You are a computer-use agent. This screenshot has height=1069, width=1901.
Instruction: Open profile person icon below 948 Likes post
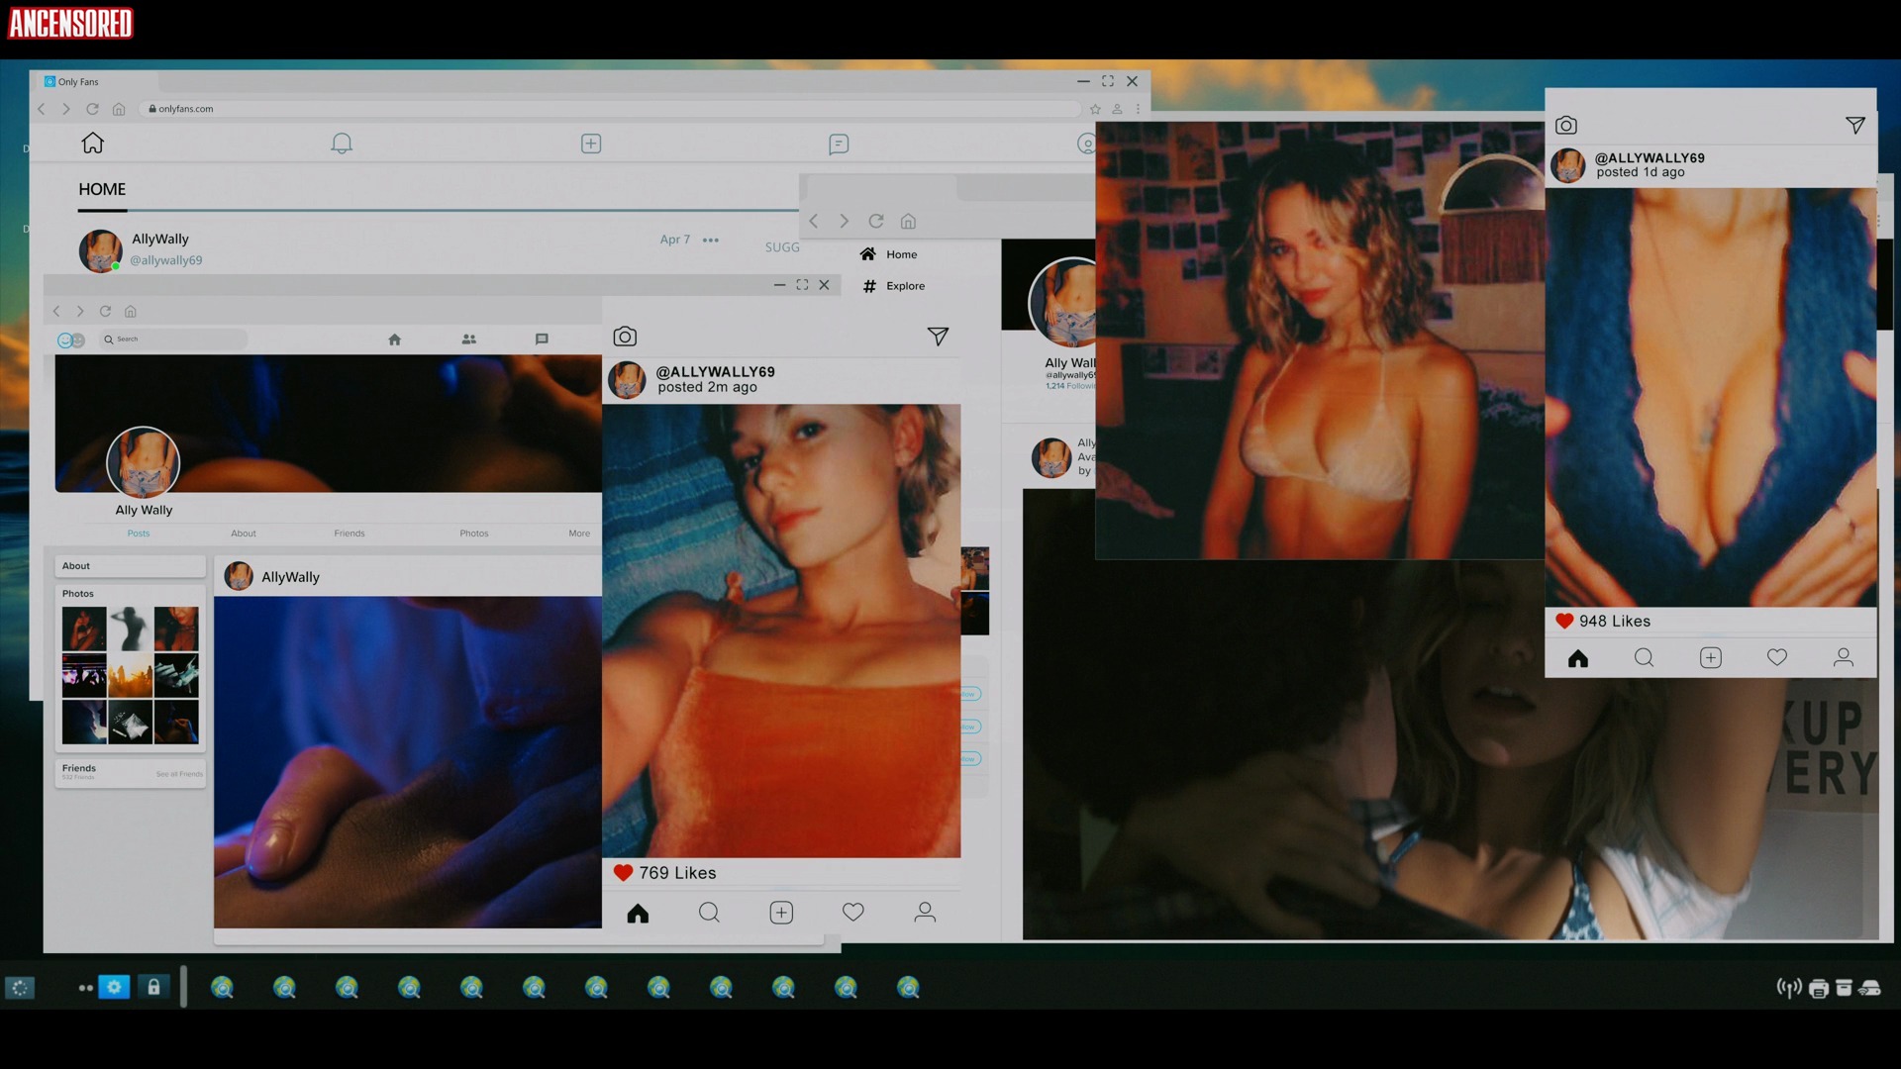(1844, 658)
